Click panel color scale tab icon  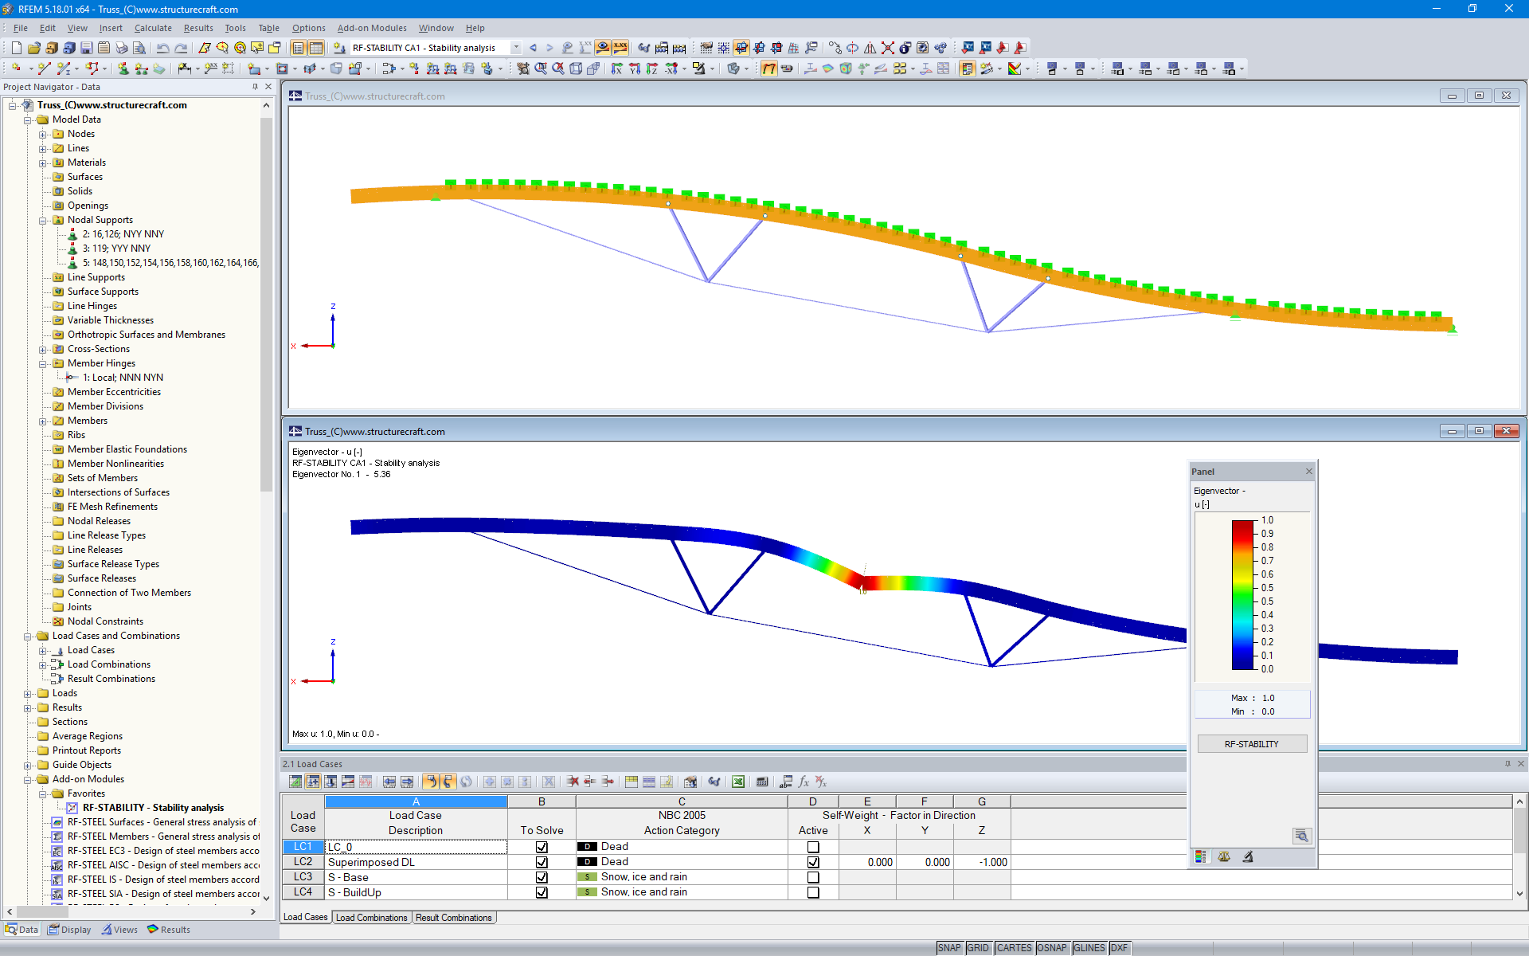pyautogui.click(x=1201, y=856)
